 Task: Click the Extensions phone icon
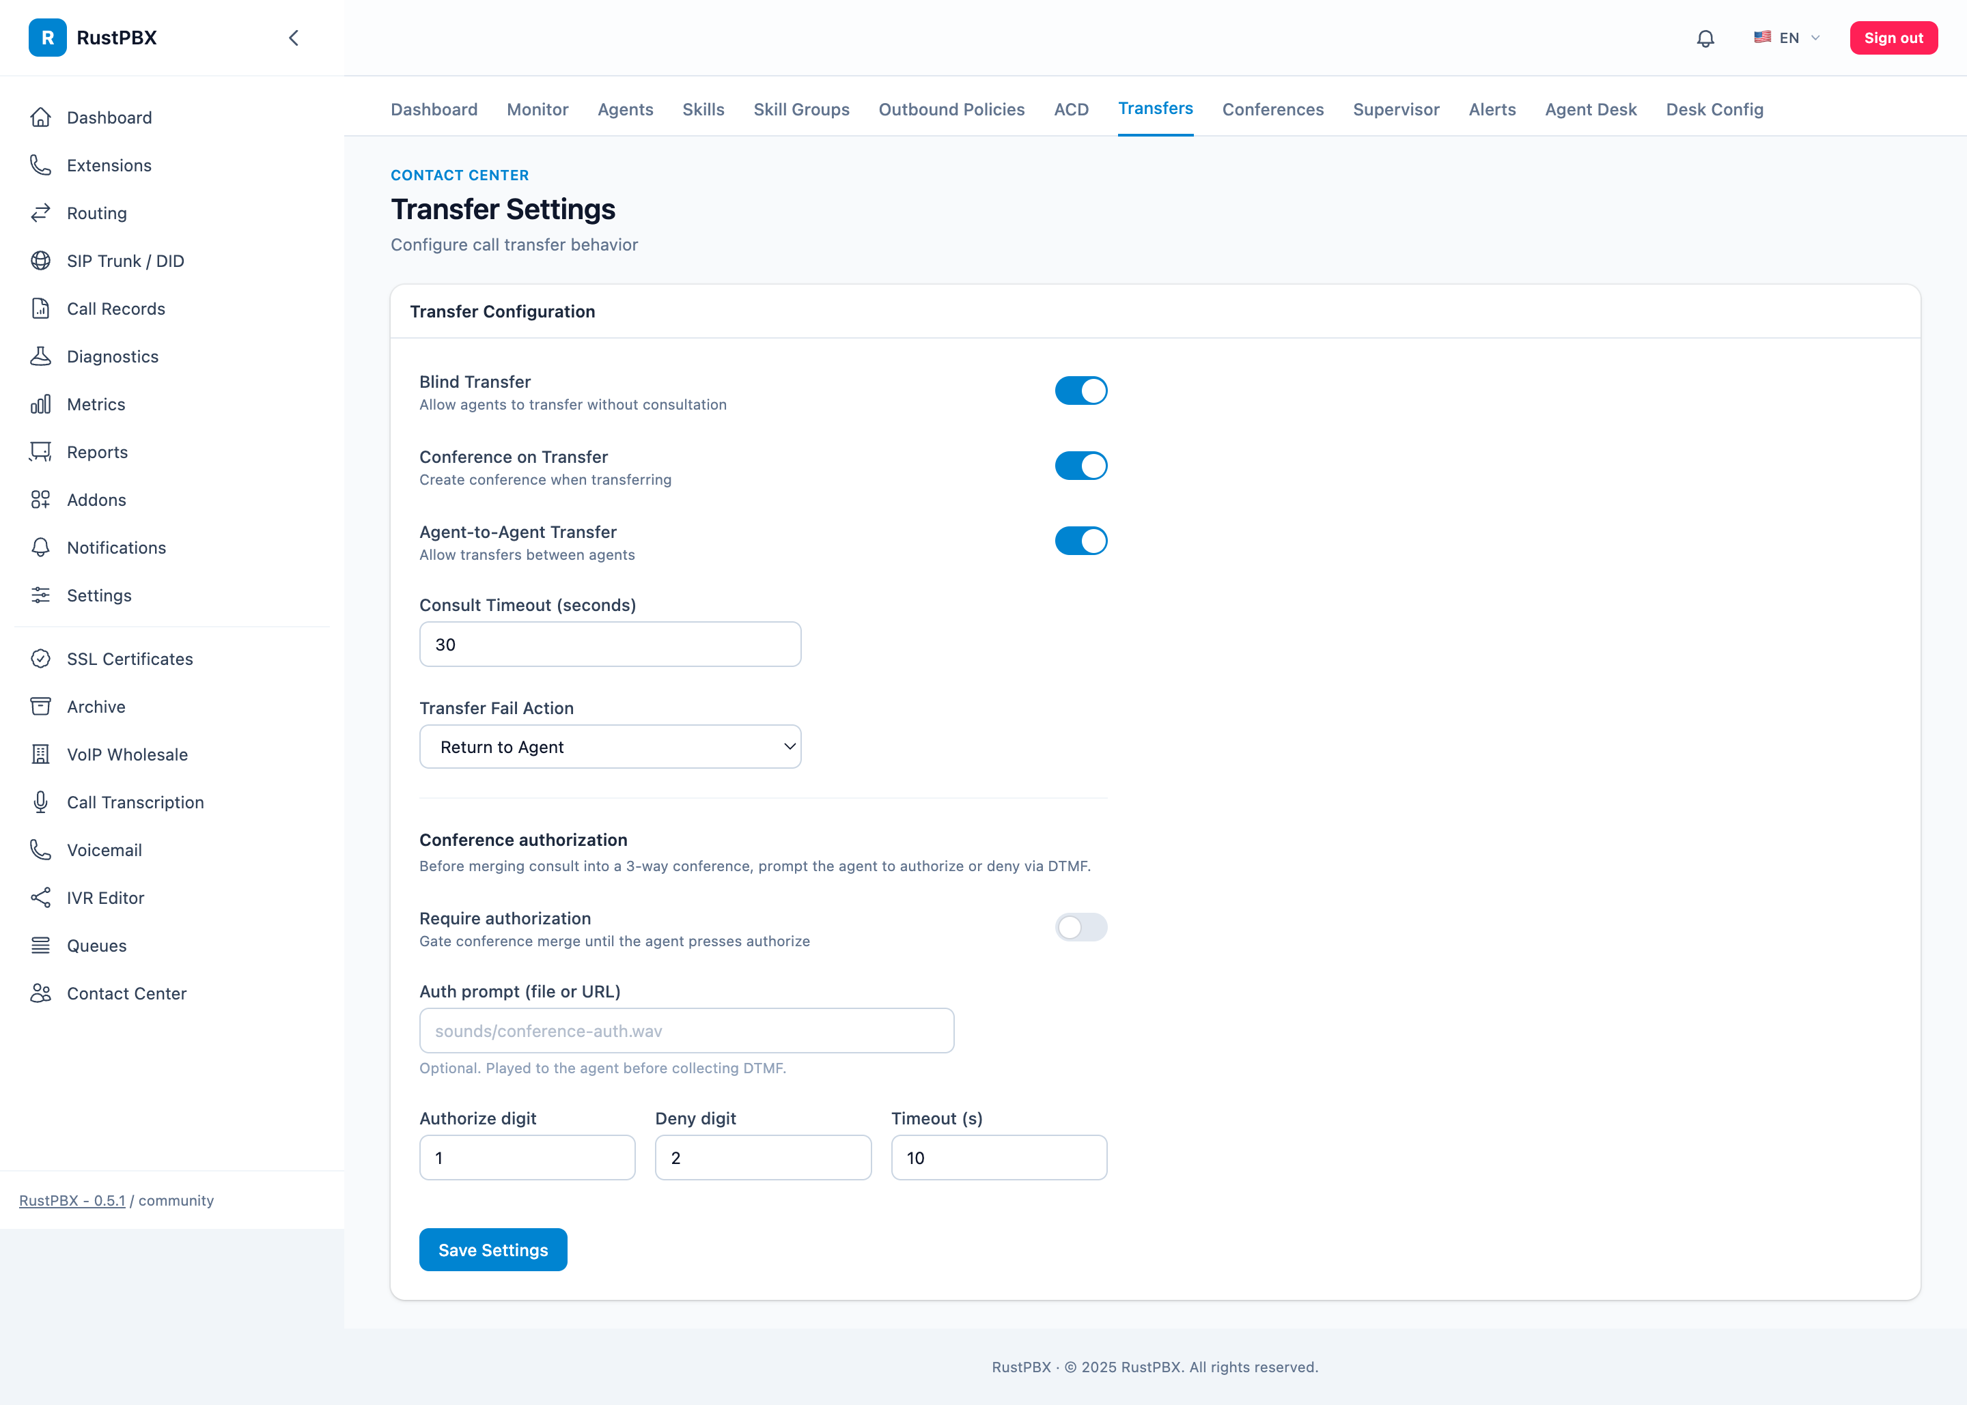click(41, 165)
